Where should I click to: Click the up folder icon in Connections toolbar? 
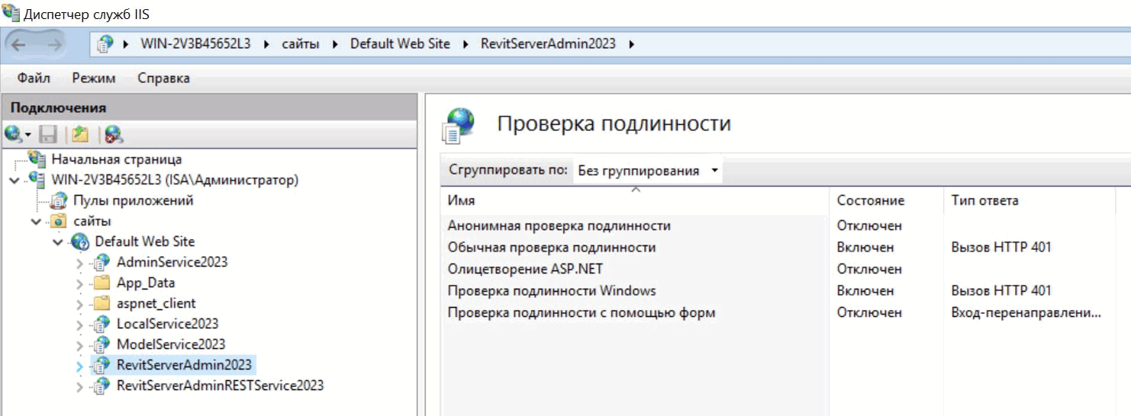click(x=80, y=135)
